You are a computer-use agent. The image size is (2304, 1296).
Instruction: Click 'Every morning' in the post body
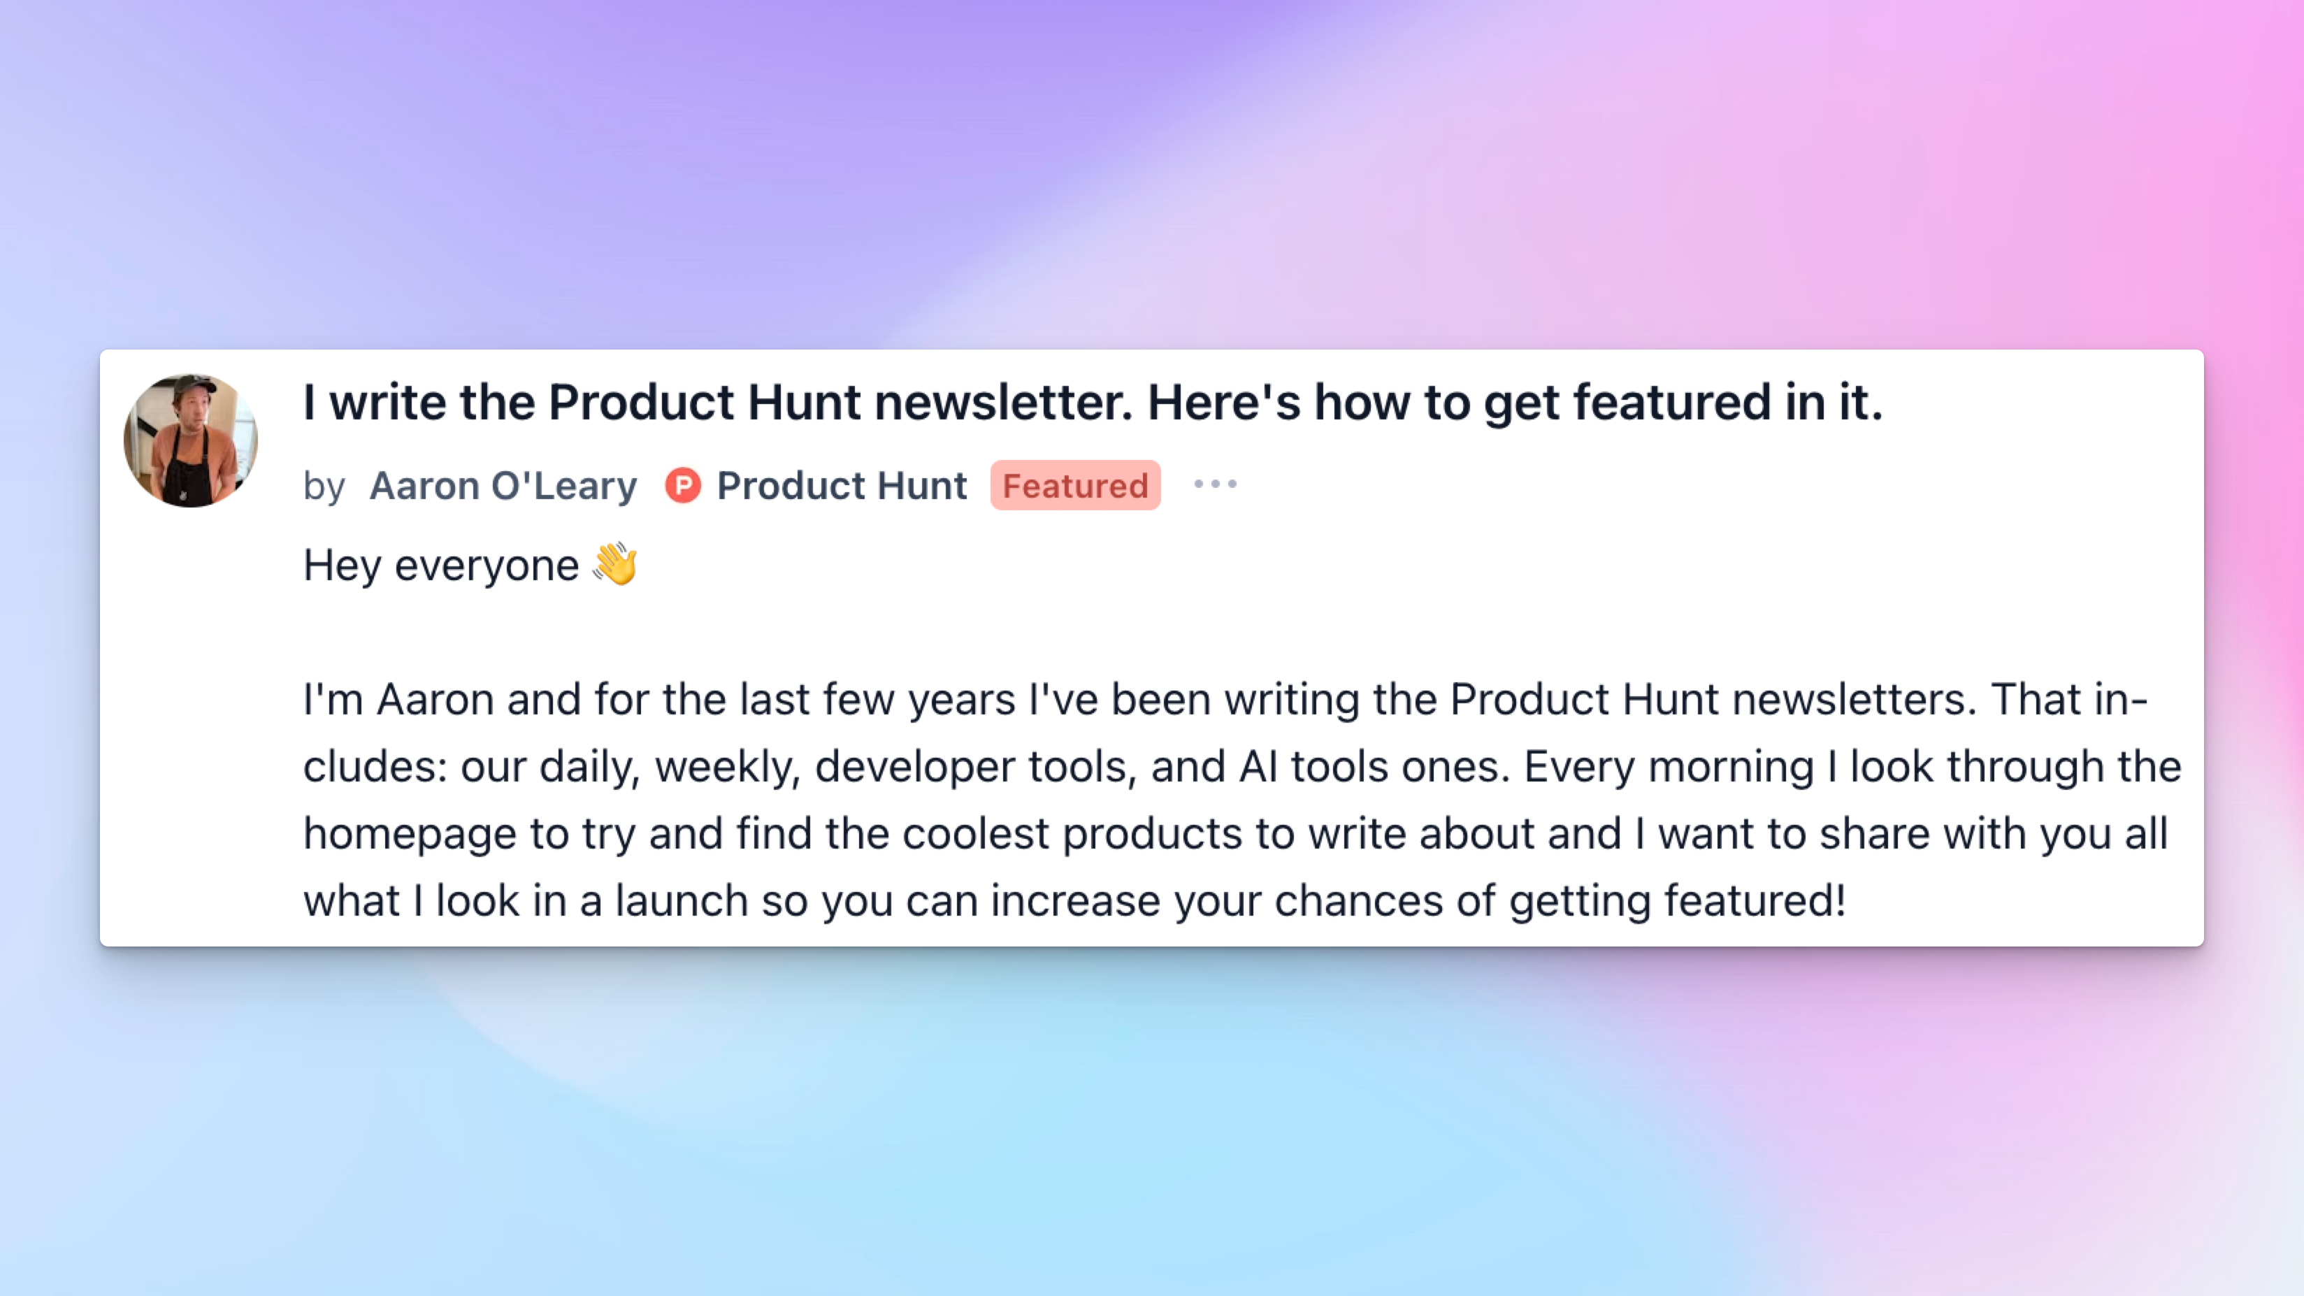click(1668, 767)
